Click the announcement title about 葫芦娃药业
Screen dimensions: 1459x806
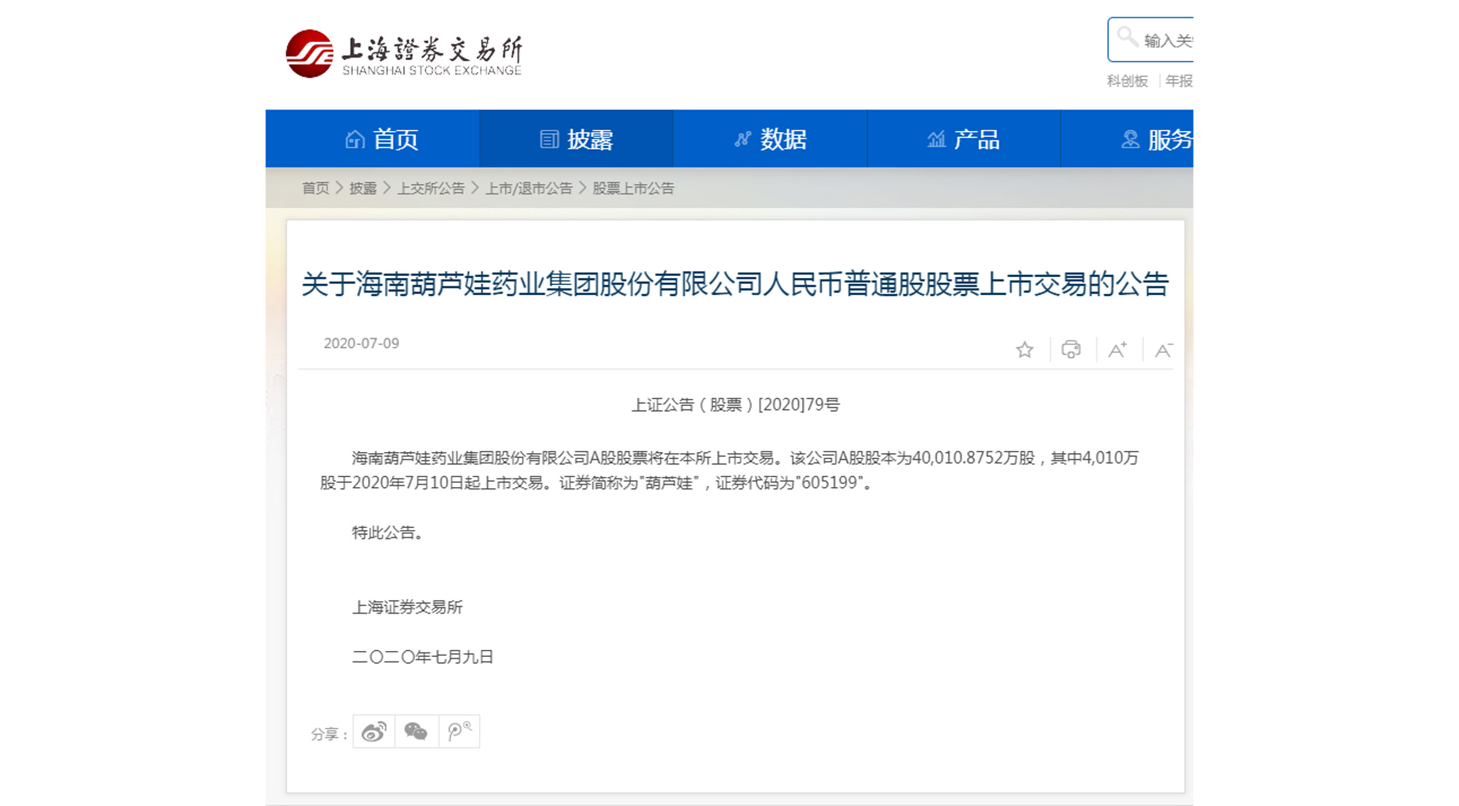point(735,284)
